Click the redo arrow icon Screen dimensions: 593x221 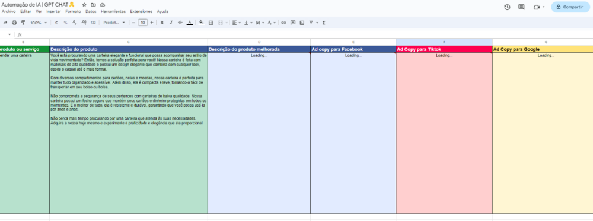click(5, 23)
